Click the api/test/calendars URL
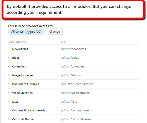 73,67
